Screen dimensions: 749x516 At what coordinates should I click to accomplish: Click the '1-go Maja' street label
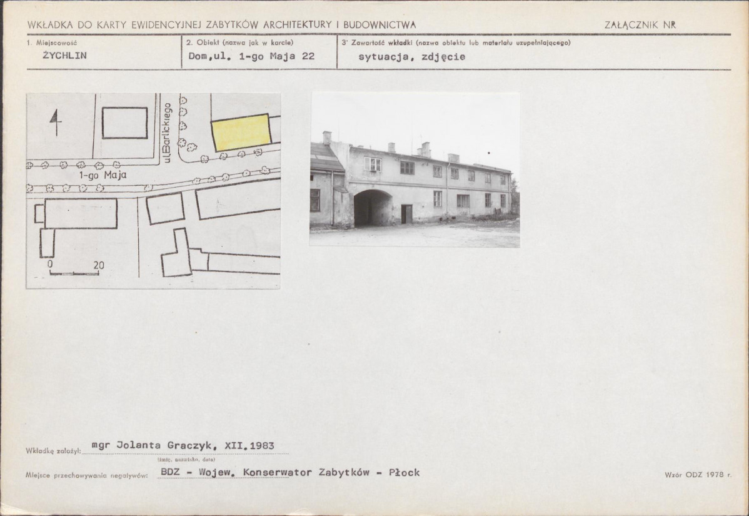(103, 175)
